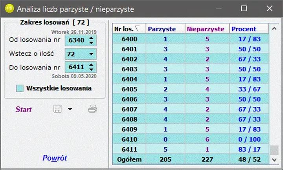Click the Procent column header
This screenshot has height=170, width=283.
[249, 29]
